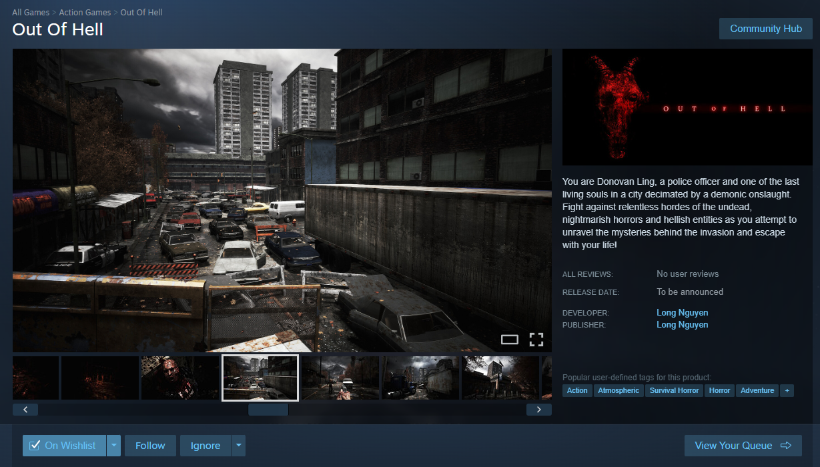Click the 'To be announced' release date
Screen dimensions: 820x467
click(x=690, y=292)
